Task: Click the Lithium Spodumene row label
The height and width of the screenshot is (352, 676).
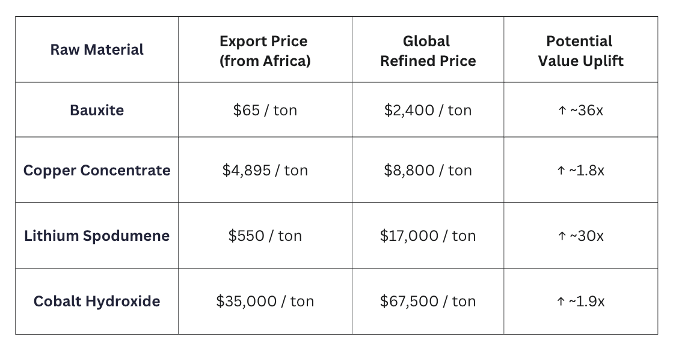Action: (x=97, y=236)
